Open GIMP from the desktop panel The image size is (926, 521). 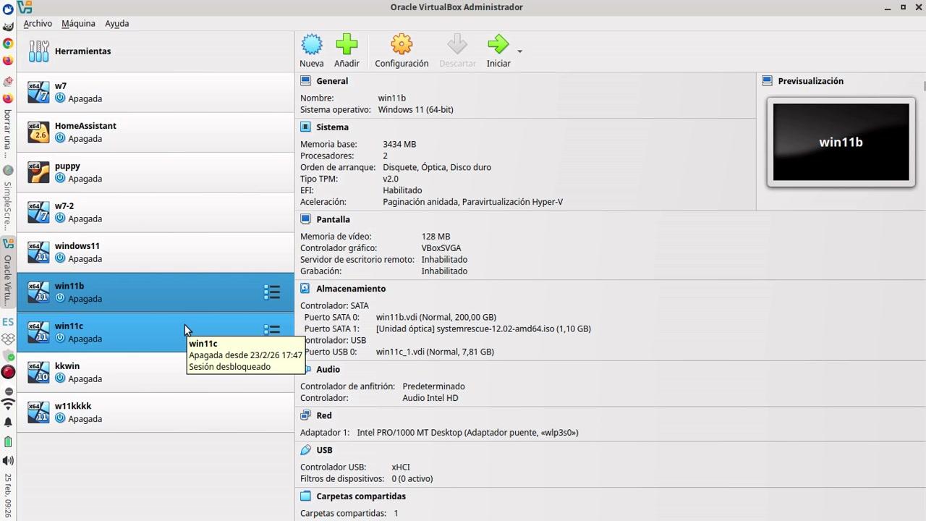coord(8,27)
